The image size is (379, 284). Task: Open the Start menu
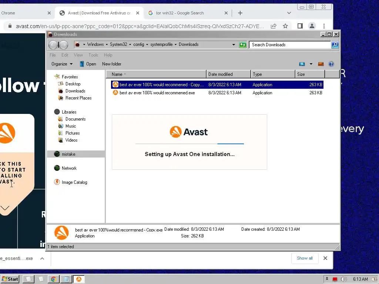click(10, 279)
